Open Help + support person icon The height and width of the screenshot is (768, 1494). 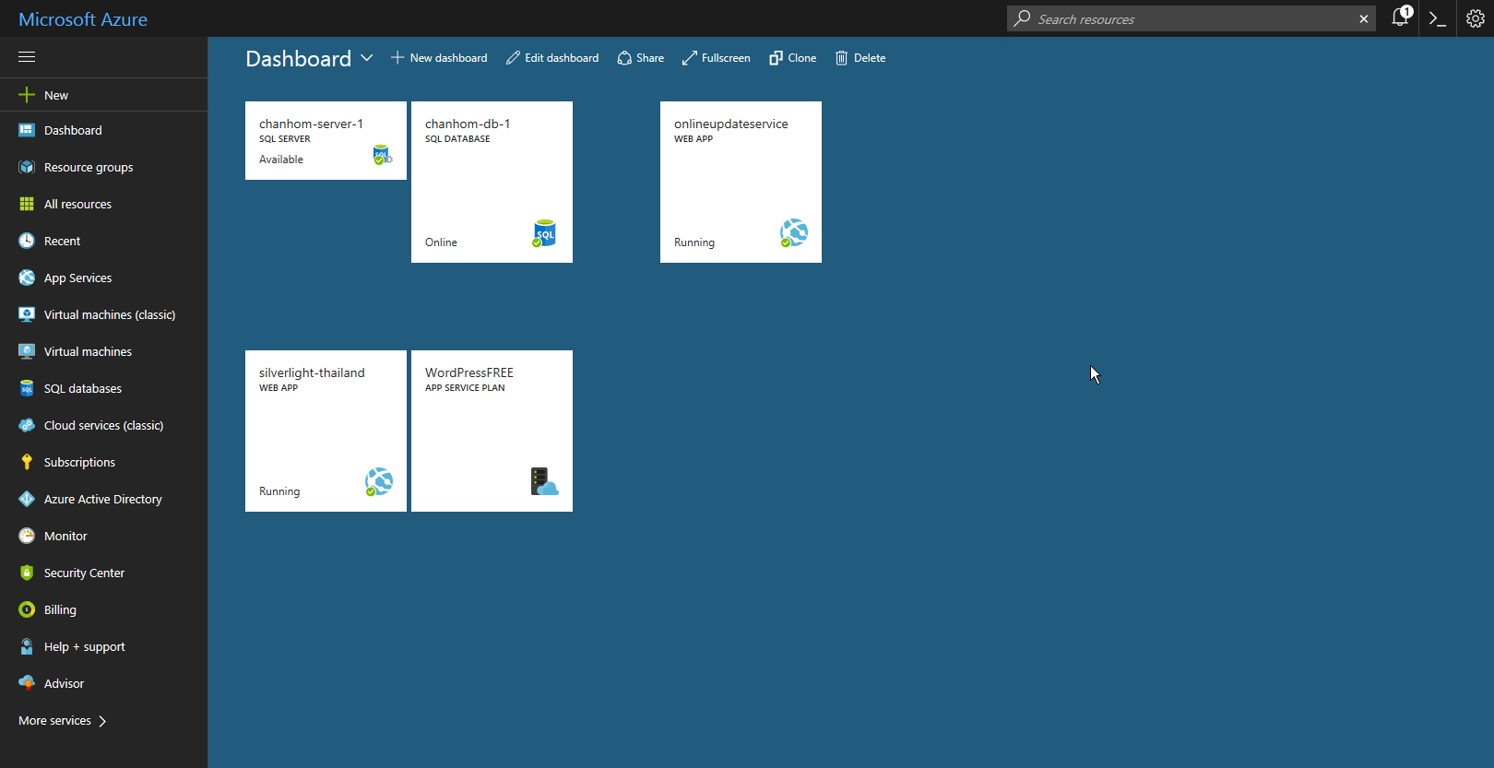pyautogui.click(x=27, y=646)
